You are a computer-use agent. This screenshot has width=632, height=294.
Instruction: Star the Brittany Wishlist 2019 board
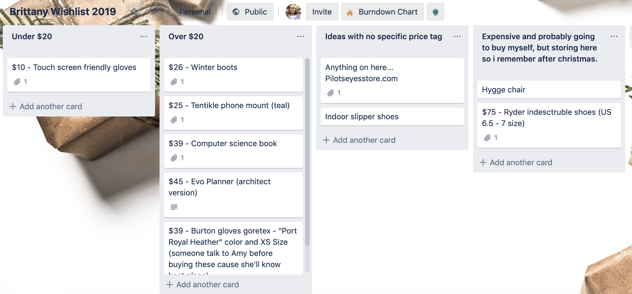[x=134, y=12]
